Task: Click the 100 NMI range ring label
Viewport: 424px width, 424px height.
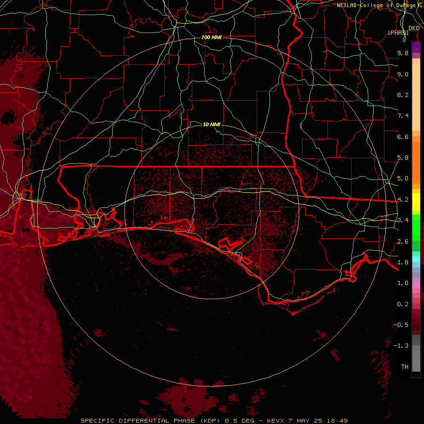Action: [x=212, y=37]
